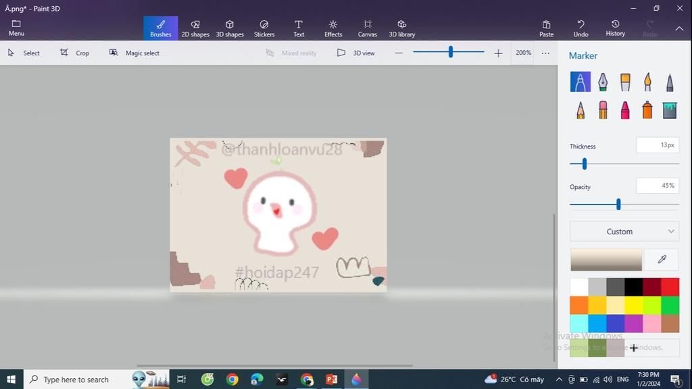Open Microsoft Edge from the taskbar
Image resolution: width=692 pixels, height=389 pixels.
click(257, 380)
